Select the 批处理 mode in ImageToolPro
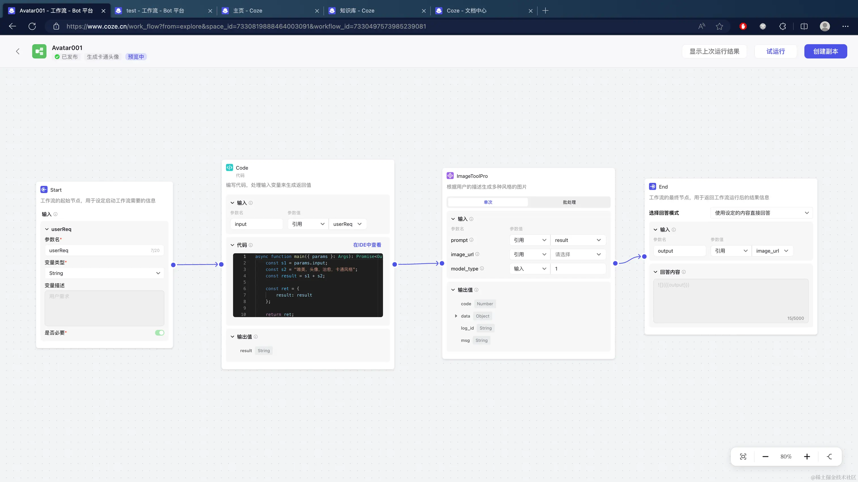This screenshot has height=482, width=858. click(569, 202)
